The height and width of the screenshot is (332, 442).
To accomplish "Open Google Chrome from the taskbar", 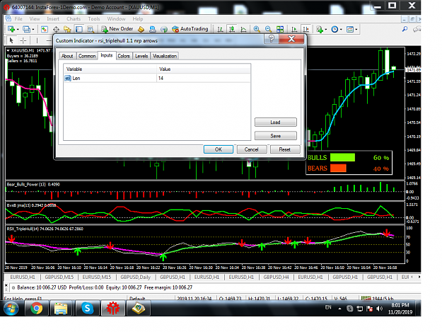I will click(36, 308).
